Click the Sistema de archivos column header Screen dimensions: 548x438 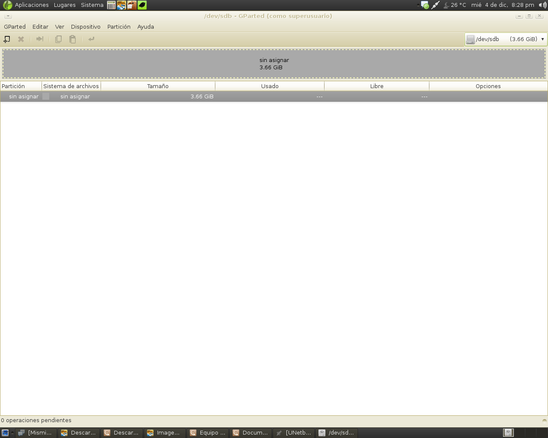(x=71, y=86)
